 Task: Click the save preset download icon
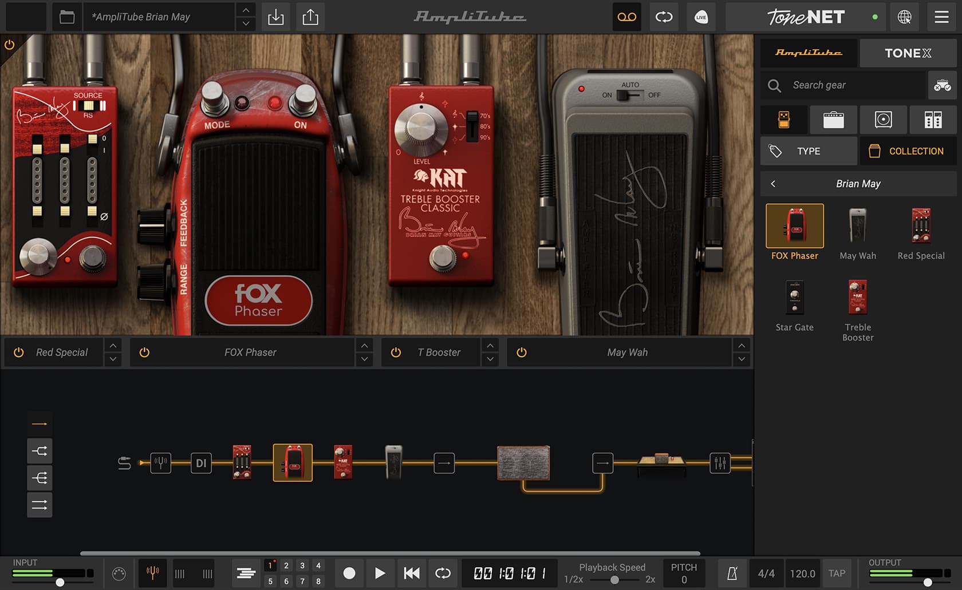pos(275,17)
